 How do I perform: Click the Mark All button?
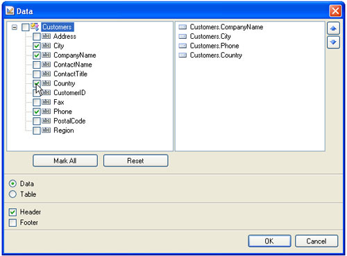pyautogui.click(x=65, y=160)
